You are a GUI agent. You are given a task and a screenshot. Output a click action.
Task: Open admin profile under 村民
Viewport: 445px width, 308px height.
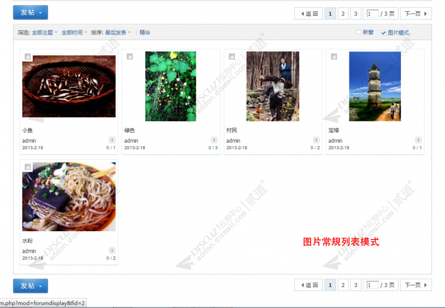coord(233,141)
